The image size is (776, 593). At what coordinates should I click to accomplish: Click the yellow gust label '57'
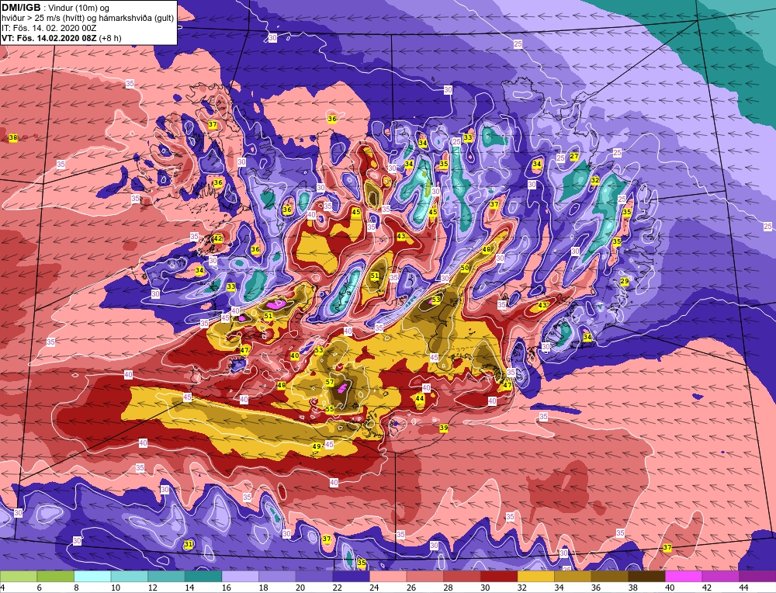coord(330,382)
